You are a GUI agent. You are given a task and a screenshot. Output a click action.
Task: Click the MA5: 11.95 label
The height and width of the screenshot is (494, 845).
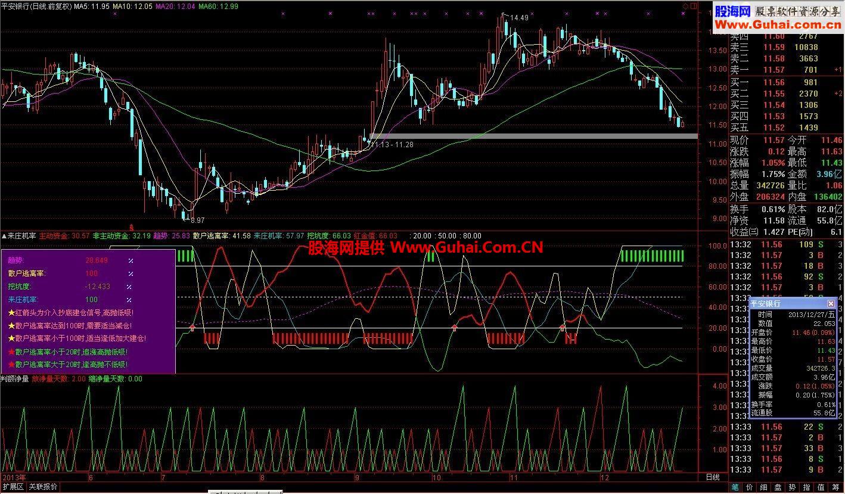pyautogui.click(x=92, y=7)
